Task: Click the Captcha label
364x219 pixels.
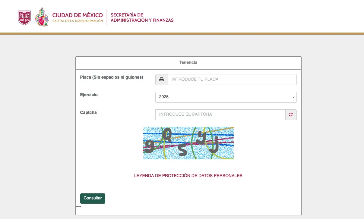Action: 89,112
